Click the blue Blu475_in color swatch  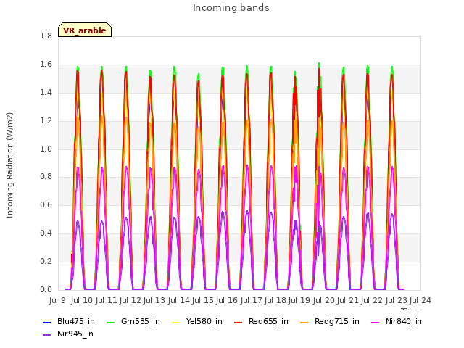(x=47, y=322)
